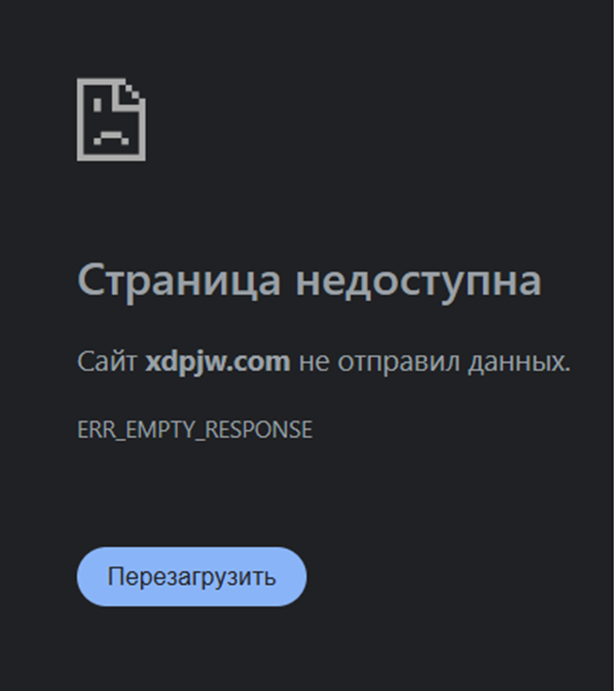The image size is (614, 691).
Task: Select the ERR_EMPTY_RESPONSE error code
Action: [x=195, y=429]
